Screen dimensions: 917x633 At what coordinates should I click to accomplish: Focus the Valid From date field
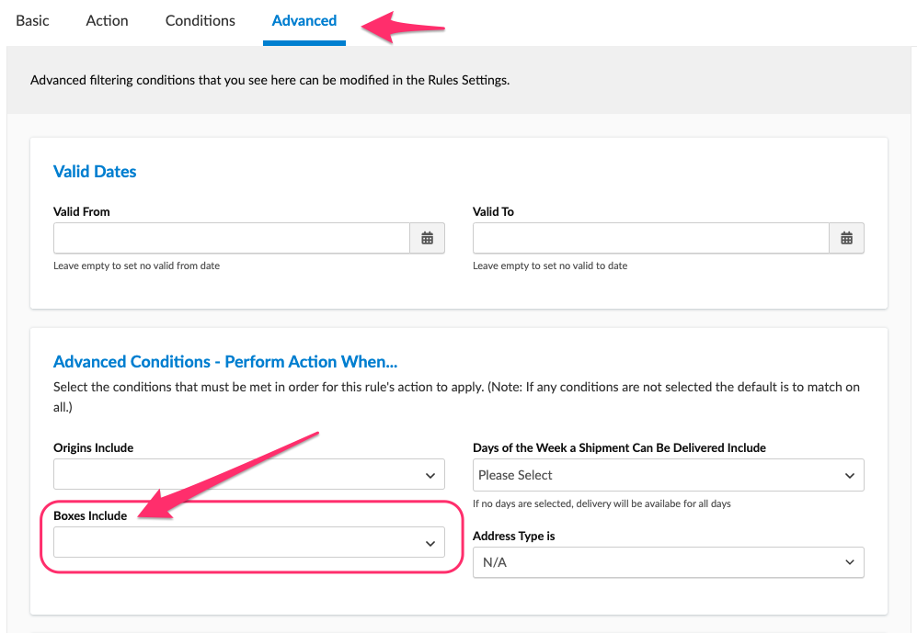[x=231, y=238]
